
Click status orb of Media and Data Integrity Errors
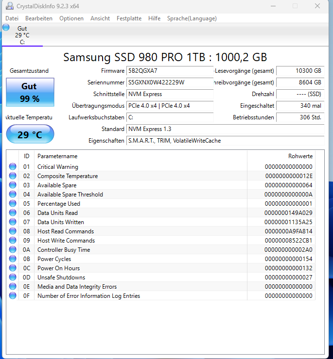tap(13, 286)
